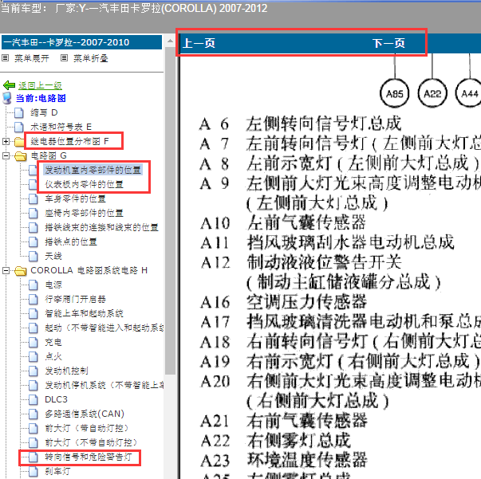
Task: Click page icon beside 多路通信系统(CAN)
Action: coord(34,414)
